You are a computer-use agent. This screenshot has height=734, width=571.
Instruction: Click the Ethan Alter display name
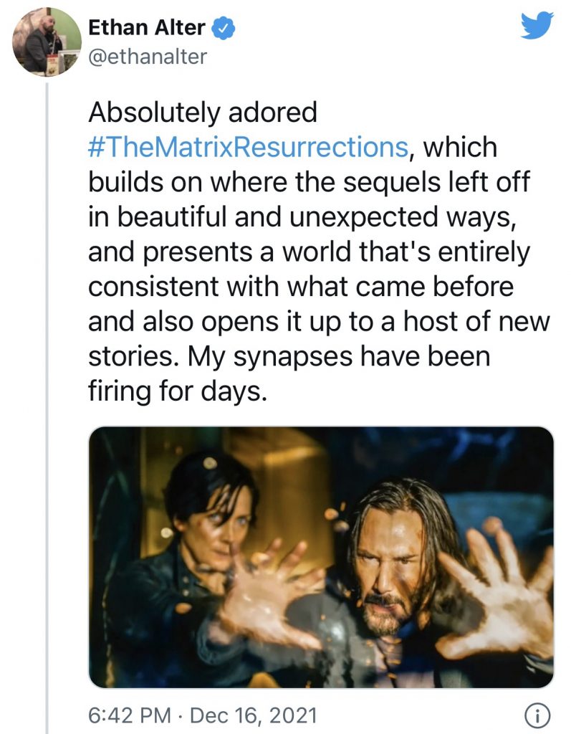[147, 29]
